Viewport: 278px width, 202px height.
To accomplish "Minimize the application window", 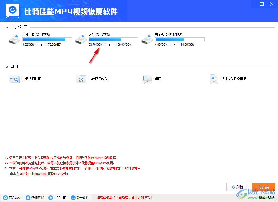I will [x=255, y=4].
